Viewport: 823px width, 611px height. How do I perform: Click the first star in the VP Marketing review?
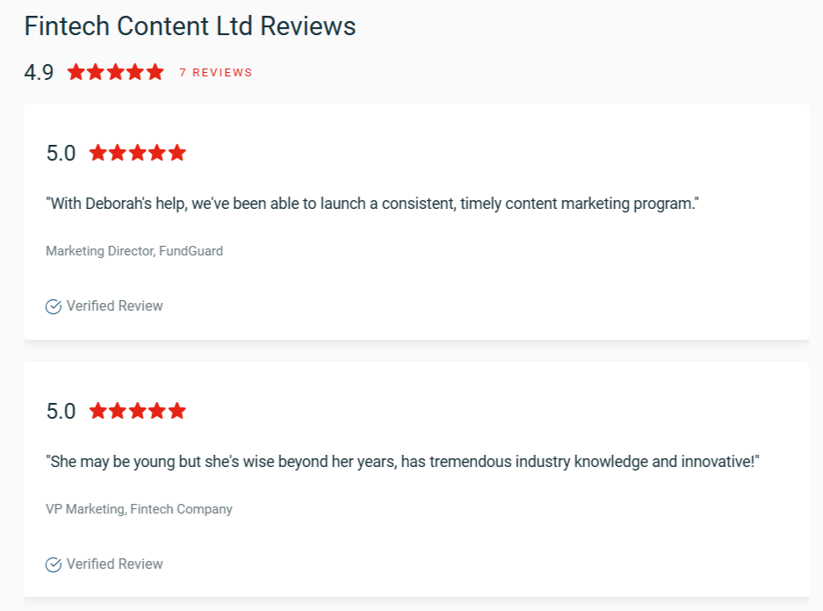(x=98, y=411)
